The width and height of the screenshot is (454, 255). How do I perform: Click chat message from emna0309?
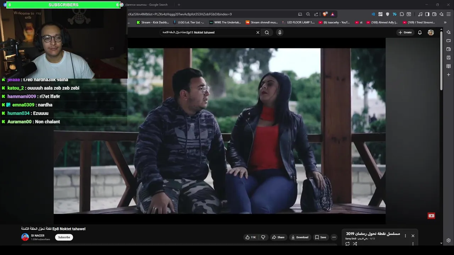pyautogui.click(x=27, y=105)
